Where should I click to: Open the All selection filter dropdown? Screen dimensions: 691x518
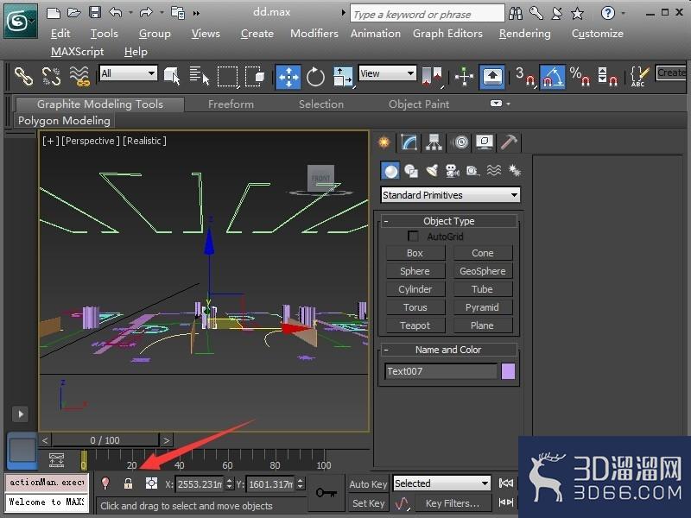128,73
